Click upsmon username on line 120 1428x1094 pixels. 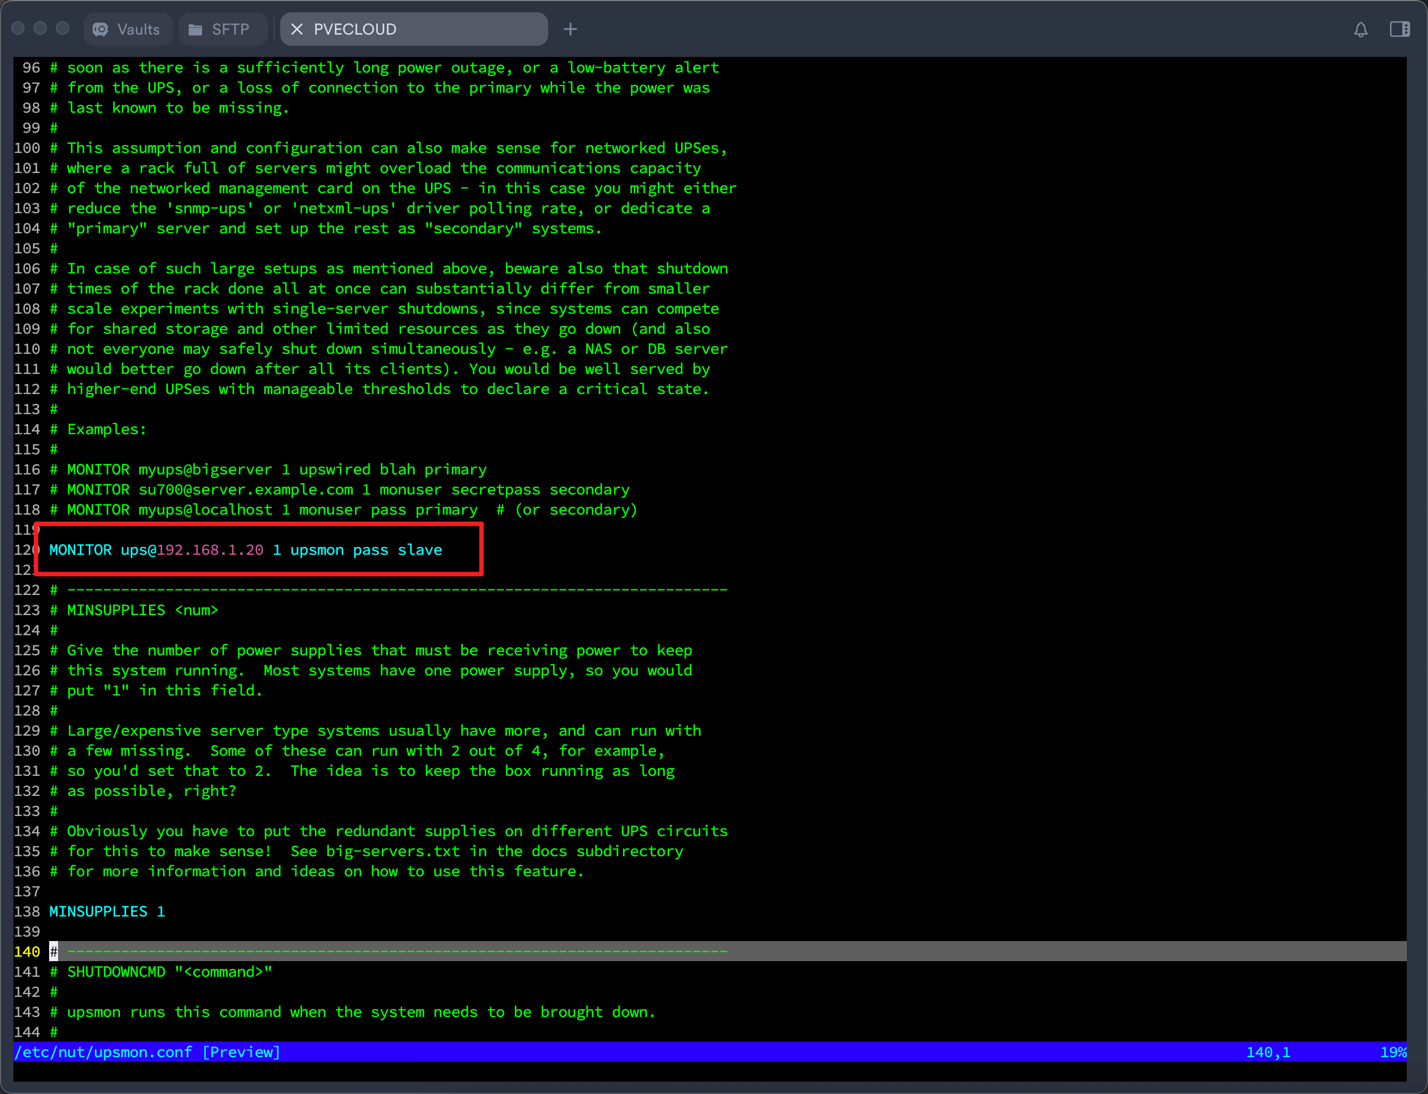pos(317,550)
